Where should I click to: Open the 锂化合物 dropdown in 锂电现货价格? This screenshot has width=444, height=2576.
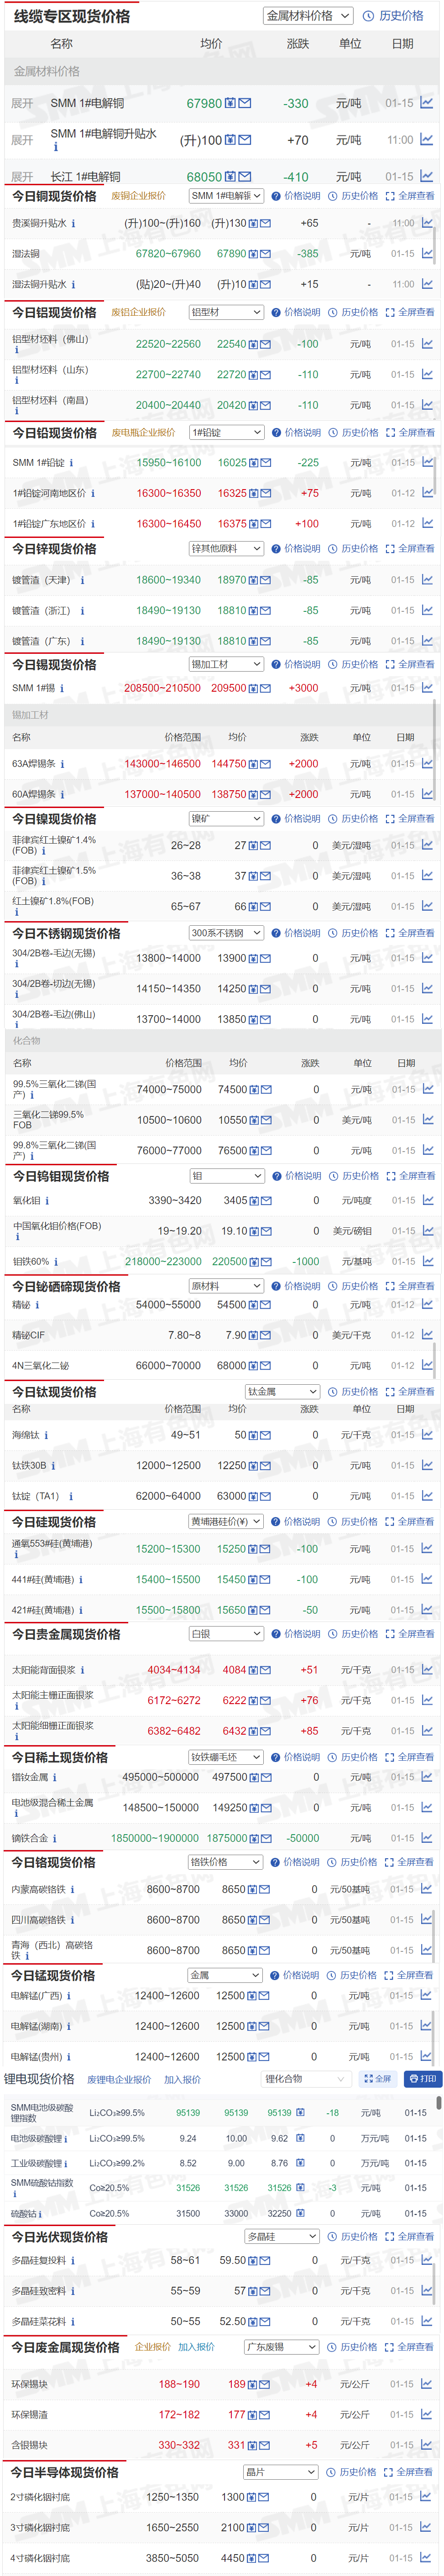click(x=306, y=2079)
